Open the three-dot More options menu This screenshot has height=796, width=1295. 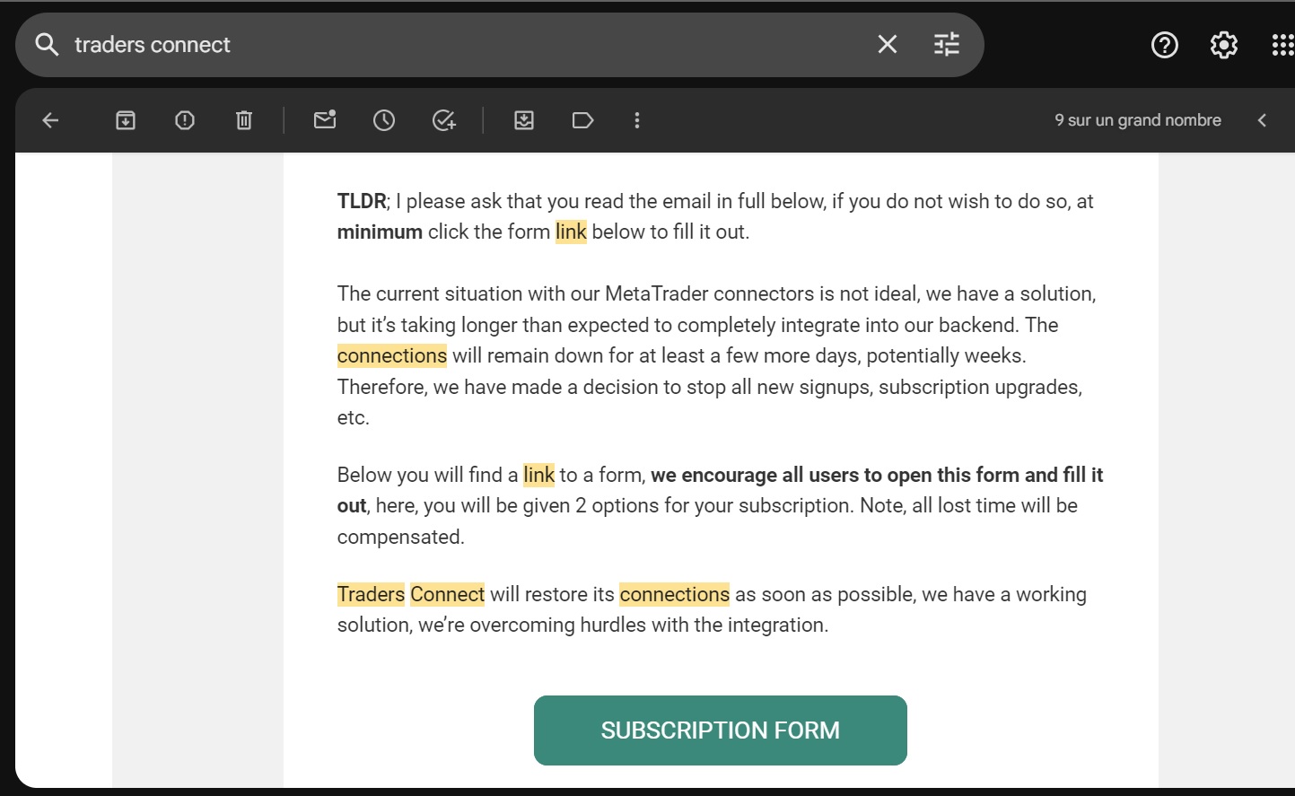[x=637, y=120]
